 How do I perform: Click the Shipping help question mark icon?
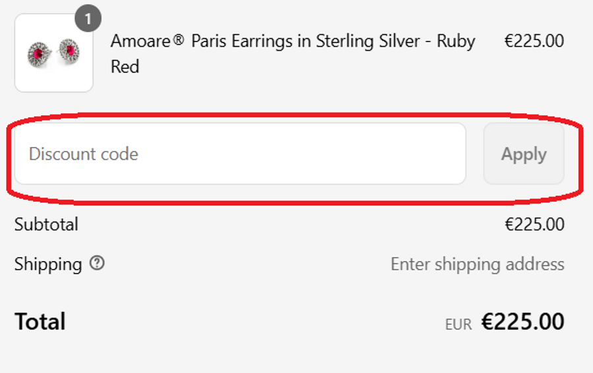[x=98, y=264]
